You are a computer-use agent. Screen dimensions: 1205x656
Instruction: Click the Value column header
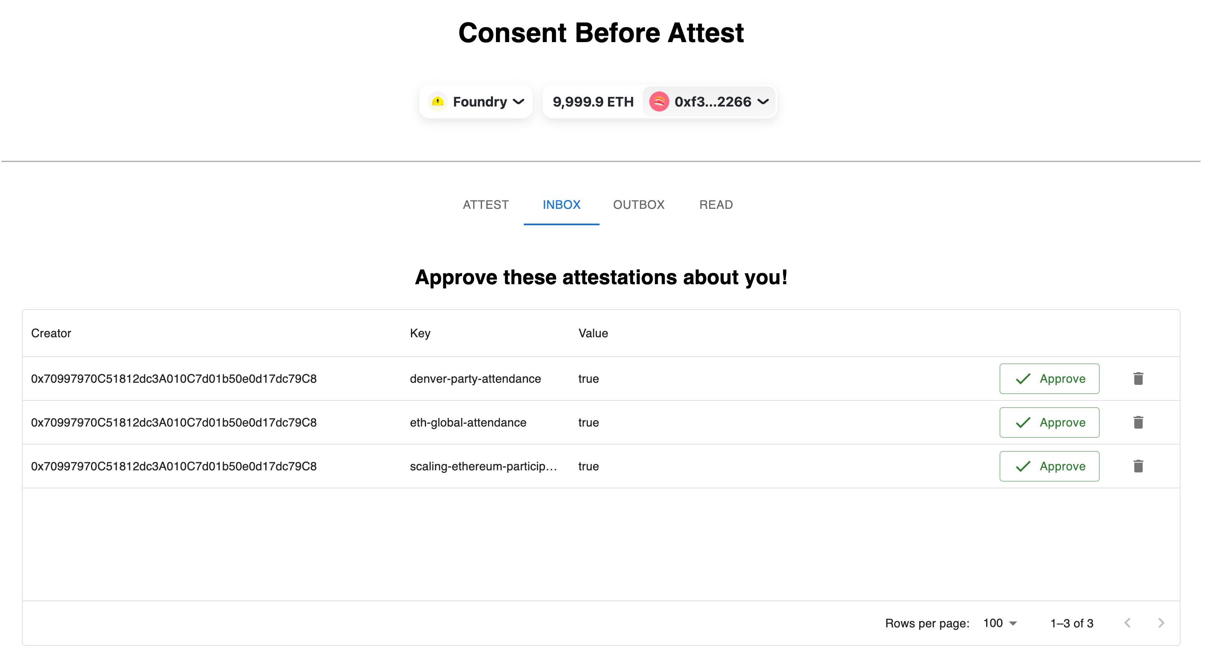(593, 333)
